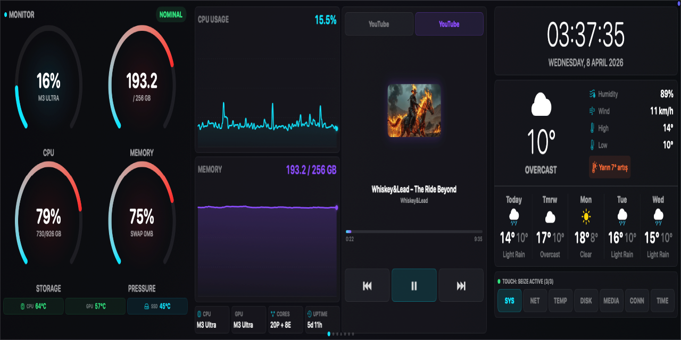The image size is (681, 340).
Task: Click the 9:35 track duration
Action: (x=478, y=239)
